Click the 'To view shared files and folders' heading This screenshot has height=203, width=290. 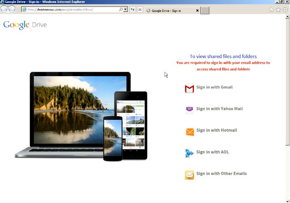[x=223, y=56]
